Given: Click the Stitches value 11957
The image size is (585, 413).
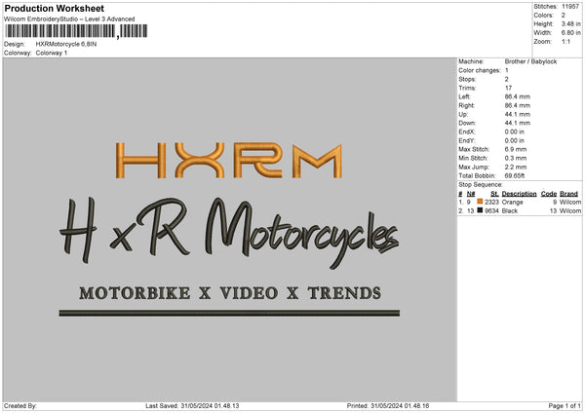Looking at the screenshot, I should point(570,7).
